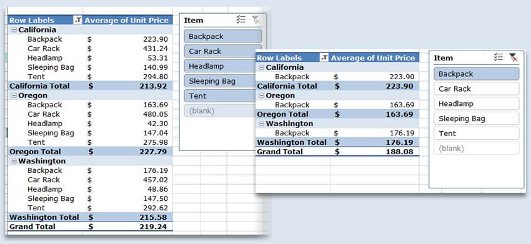Select Car Rack in the right Item slicer
531x244 pixels.
pos(477,89)
